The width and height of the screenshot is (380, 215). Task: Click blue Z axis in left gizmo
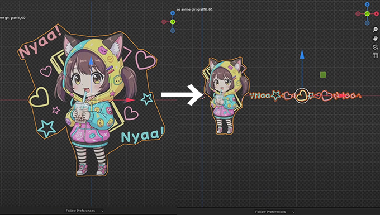tap(173, 13)
